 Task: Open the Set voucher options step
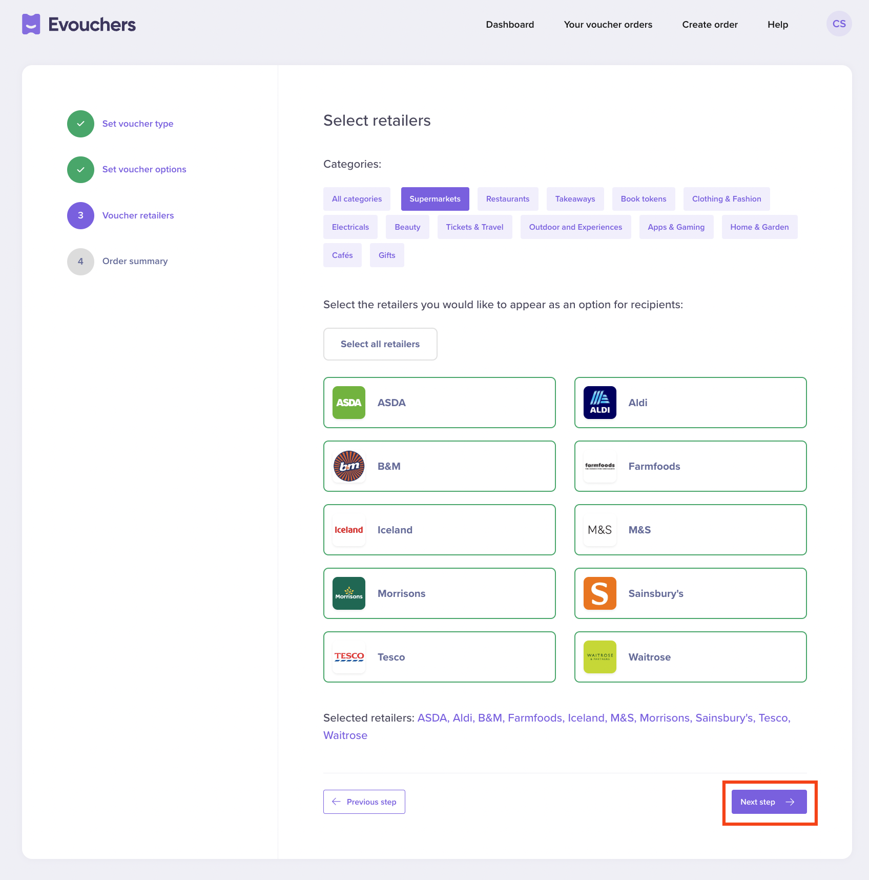point(144,169)
